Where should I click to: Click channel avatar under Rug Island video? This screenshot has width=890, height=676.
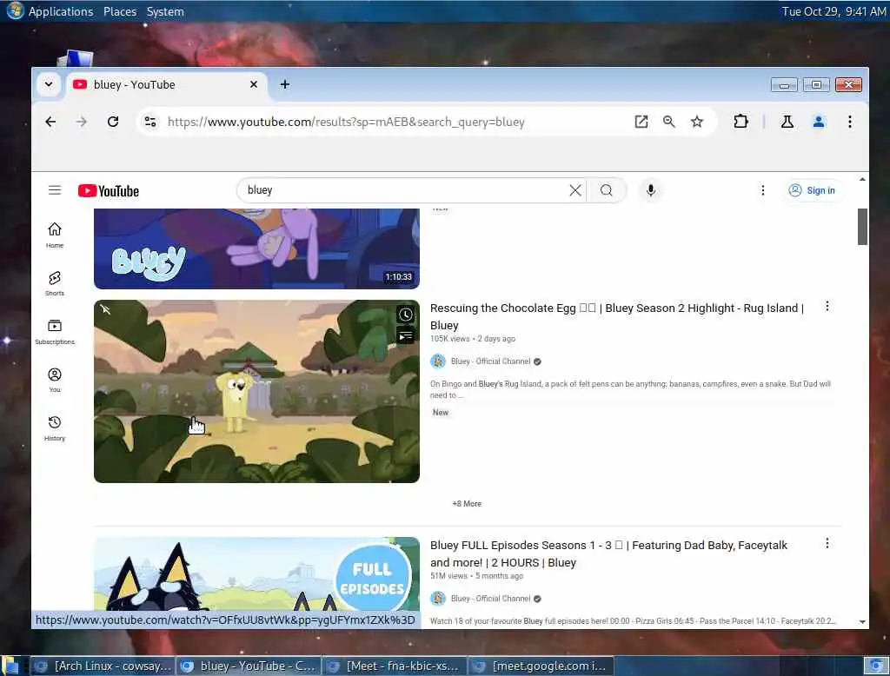438,361
